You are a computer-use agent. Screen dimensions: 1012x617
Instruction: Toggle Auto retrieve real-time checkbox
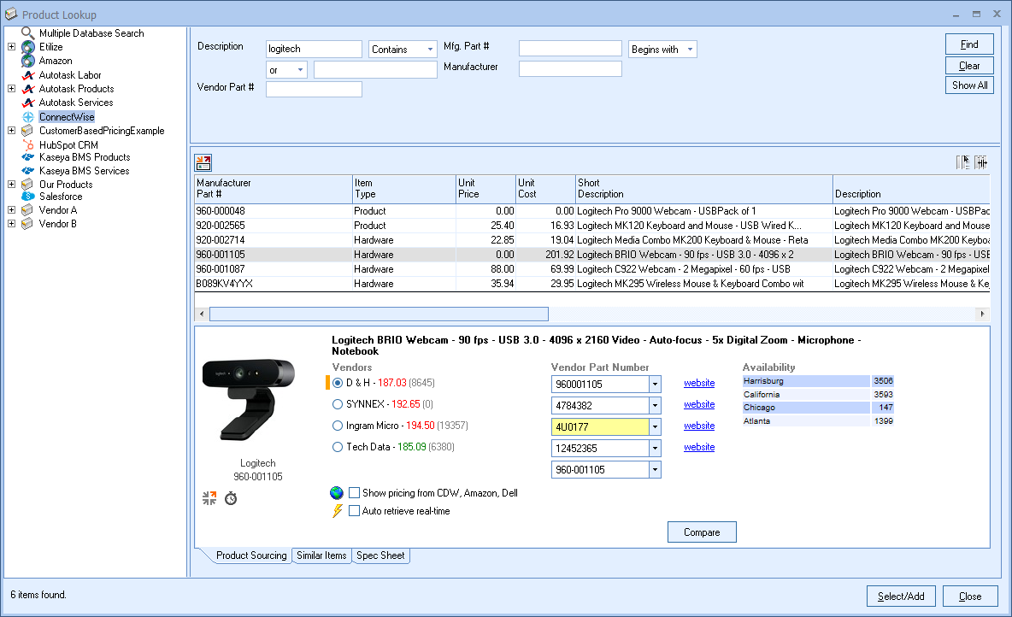354,511
